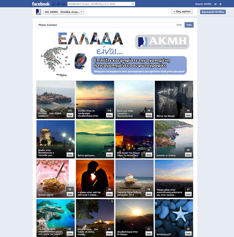
Task: Vote for summer in Greece photo
Action: point(188,154)
